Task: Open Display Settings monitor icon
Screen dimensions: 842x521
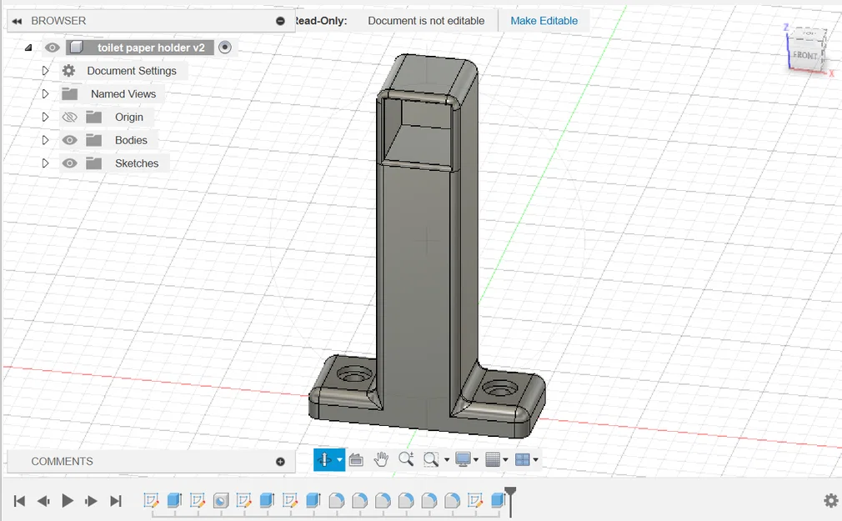Action: coord(463,460)
